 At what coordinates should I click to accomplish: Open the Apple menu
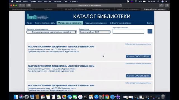(x=12, y=1)
